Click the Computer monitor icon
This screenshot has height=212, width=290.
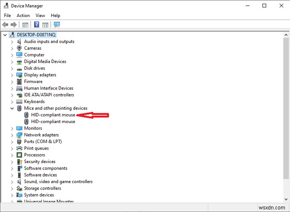point(19,55)
